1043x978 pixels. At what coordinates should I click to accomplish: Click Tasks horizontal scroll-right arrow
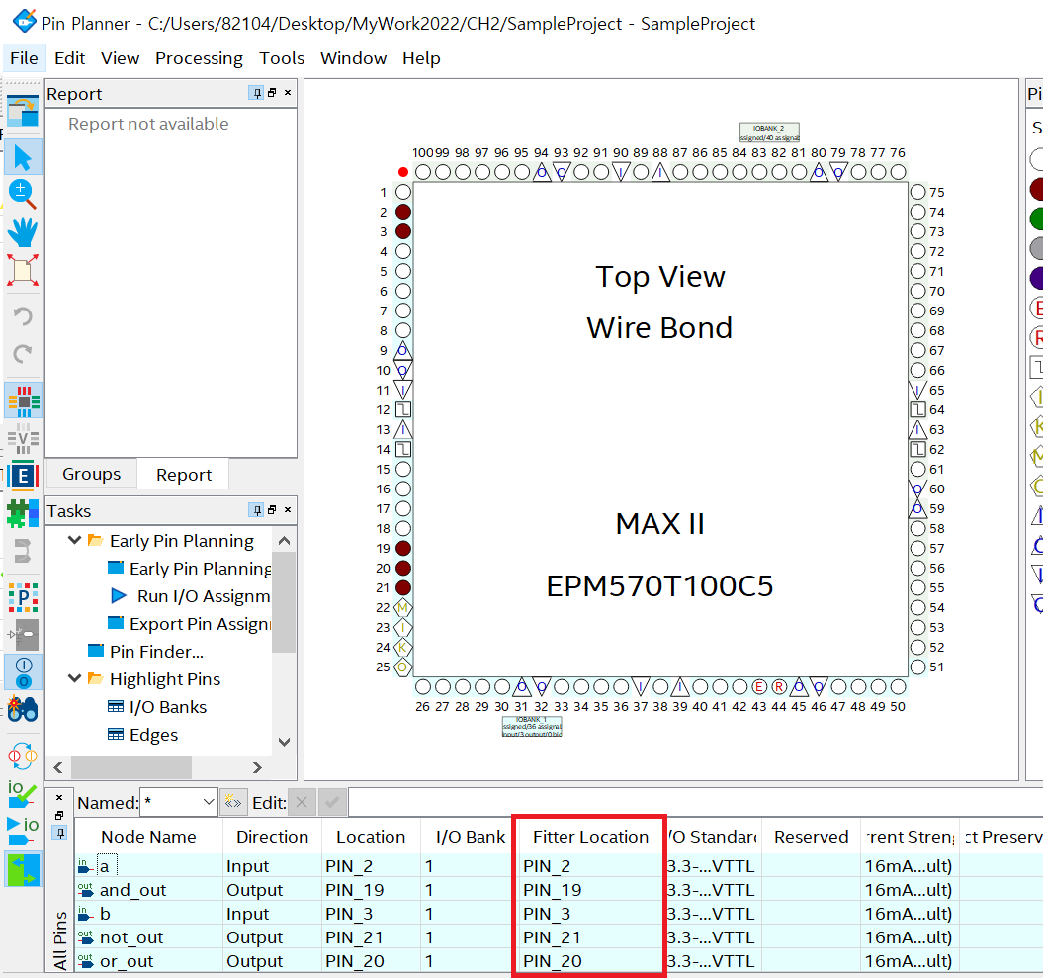coord(257,767)
